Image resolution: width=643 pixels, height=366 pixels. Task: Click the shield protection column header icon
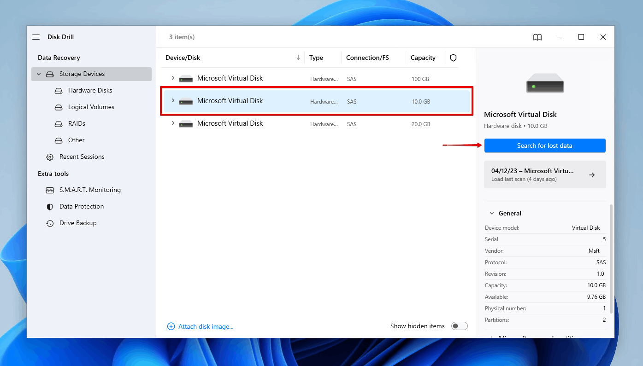tap(453, 58)
